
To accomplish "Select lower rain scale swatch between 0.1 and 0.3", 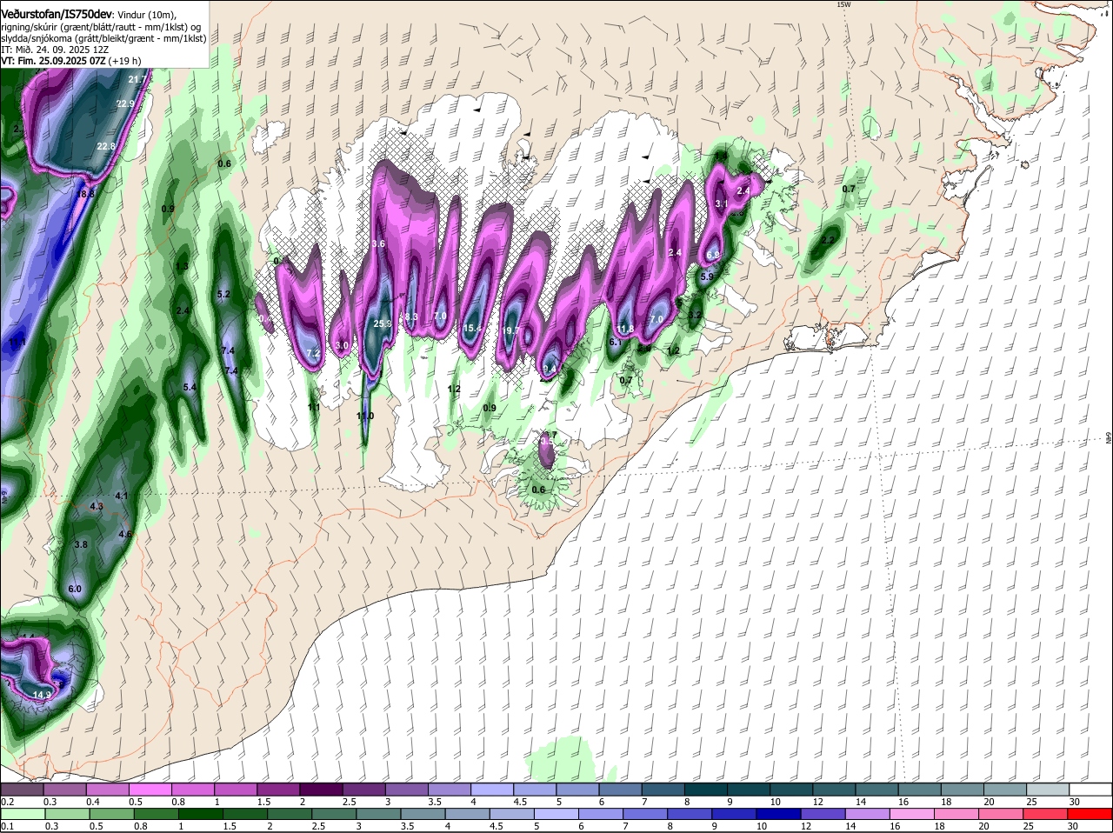I will click(x=22, y=814).
